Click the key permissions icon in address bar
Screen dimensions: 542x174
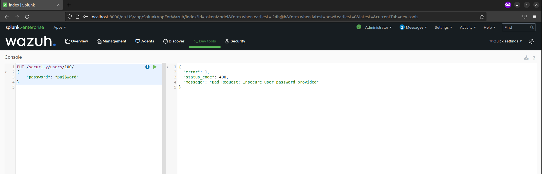tap(85, 17)
